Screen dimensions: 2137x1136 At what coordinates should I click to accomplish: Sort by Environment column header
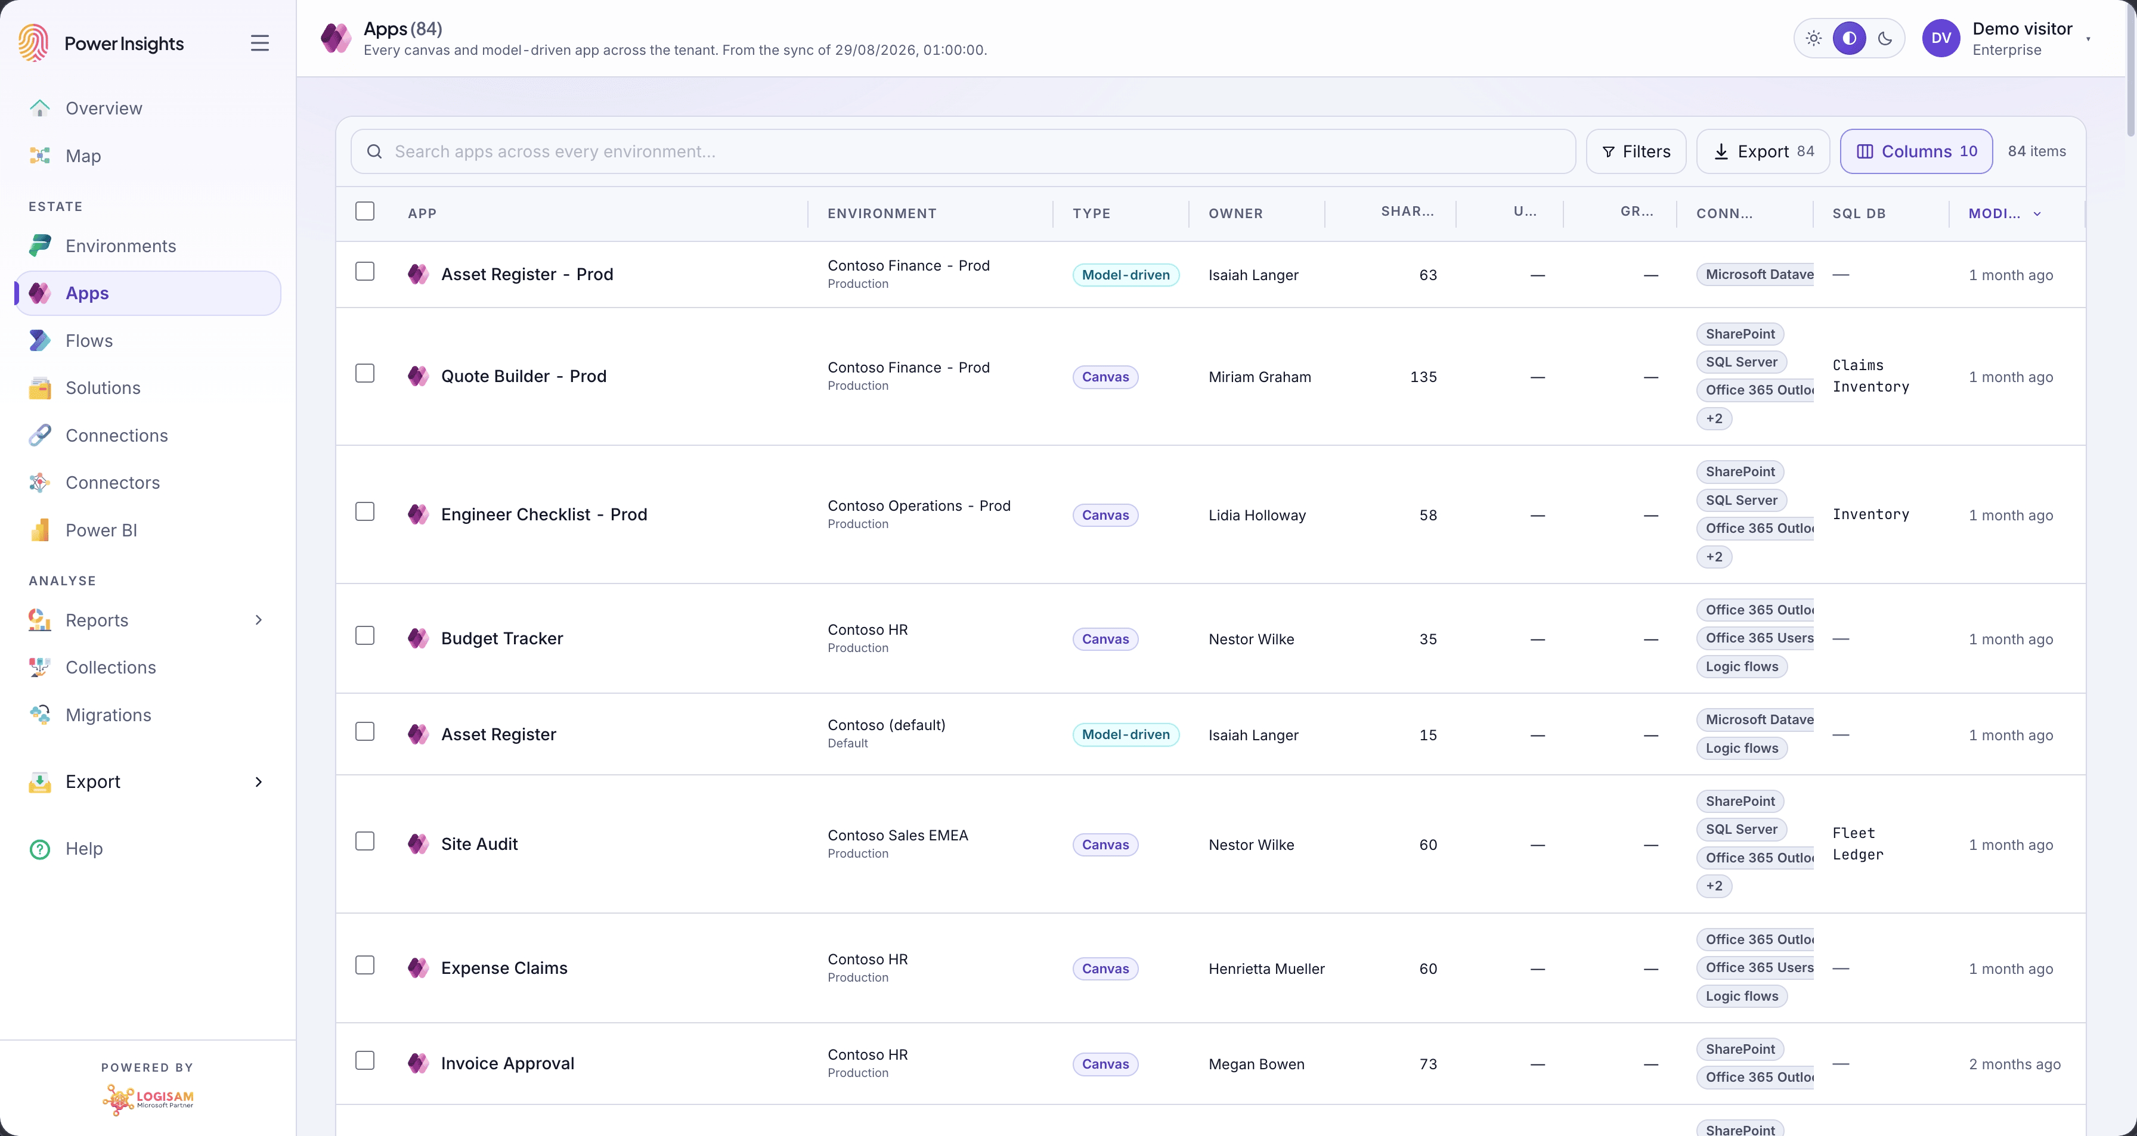pos(882,214)
